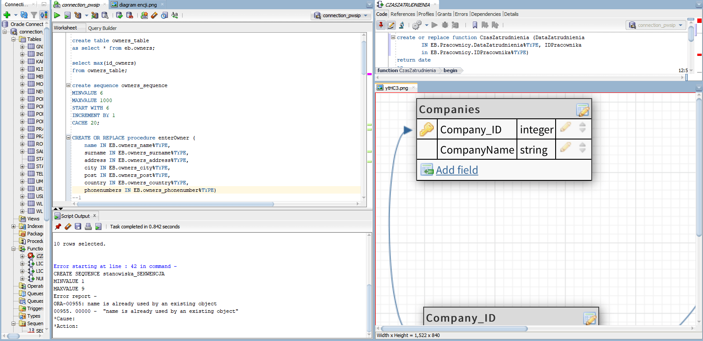Refresh the Connections tree

tap(24, 15)
